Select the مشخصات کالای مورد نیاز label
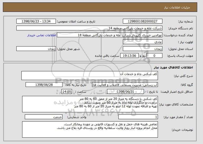This screenshot has width=203, height=144. tap(176, 104)
